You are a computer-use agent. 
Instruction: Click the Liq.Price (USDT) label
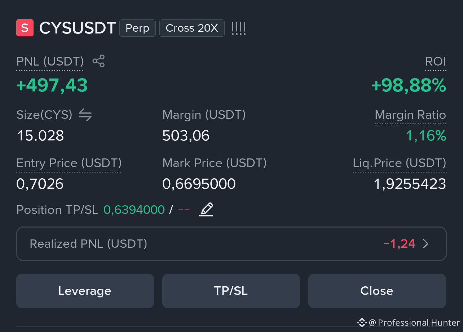[399, 163]
